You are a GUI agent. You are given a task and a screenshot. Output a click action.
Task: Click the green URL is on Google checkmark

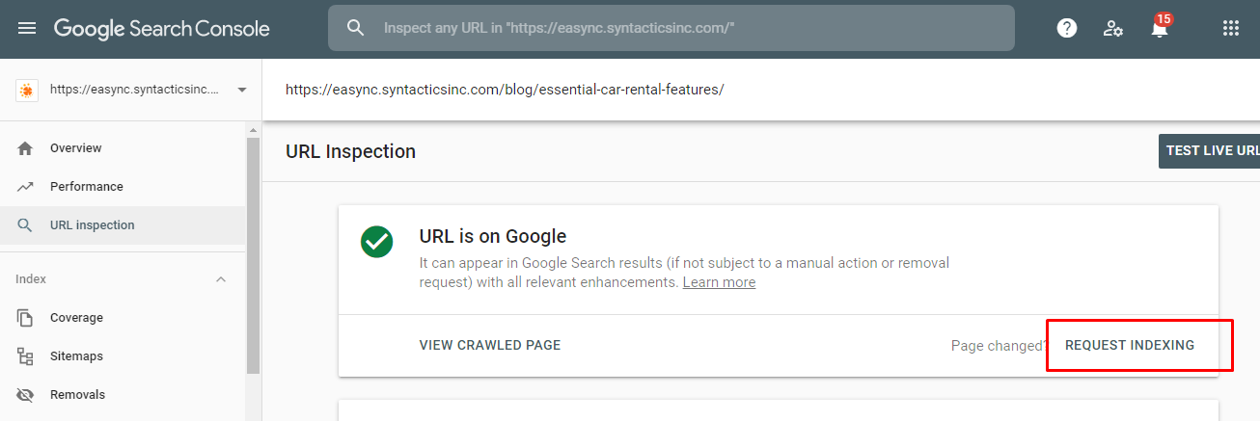(376, 242)
